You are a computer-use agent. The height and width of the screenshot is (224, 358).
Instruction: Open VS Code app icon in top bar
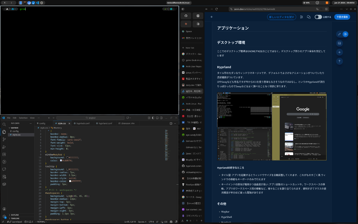pyautogui.click(x=37, y=3)
